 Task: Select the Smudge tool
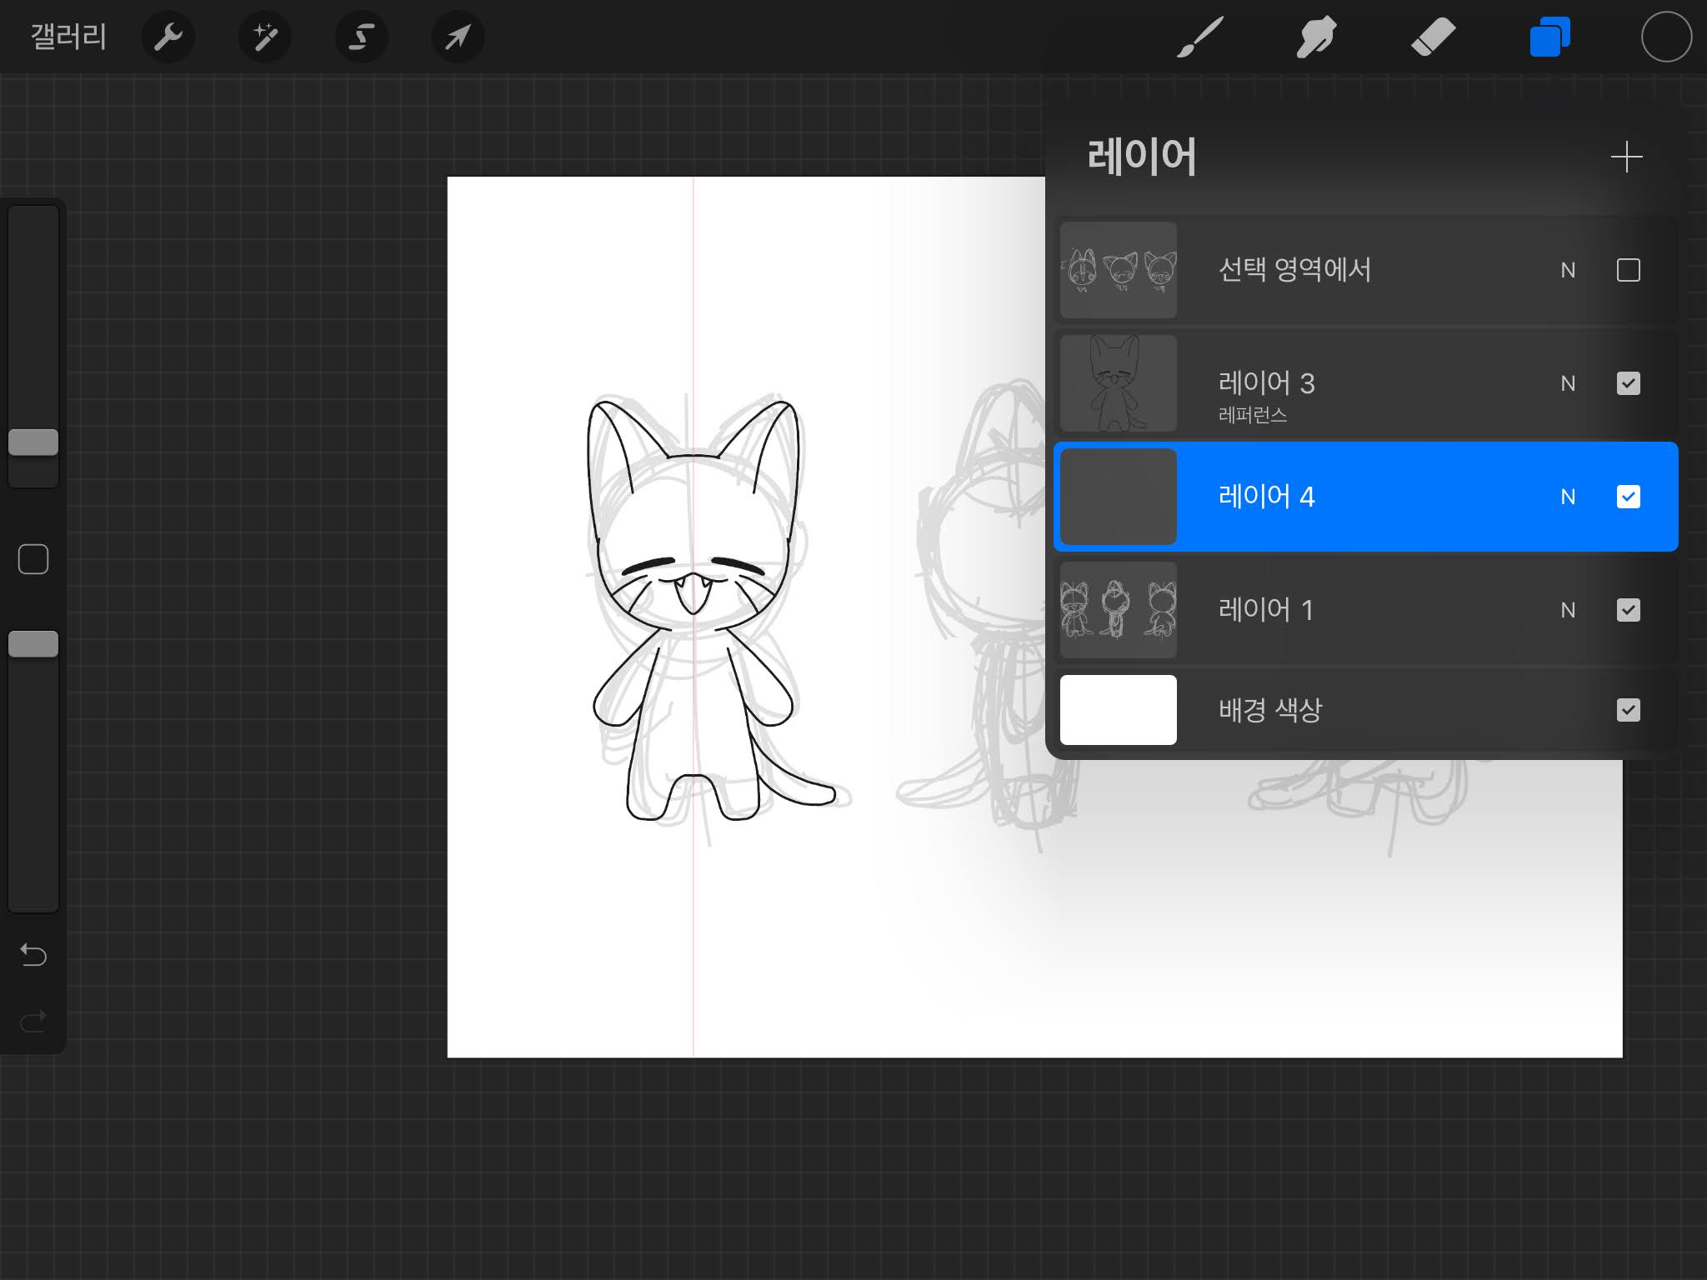[1316, 37]
